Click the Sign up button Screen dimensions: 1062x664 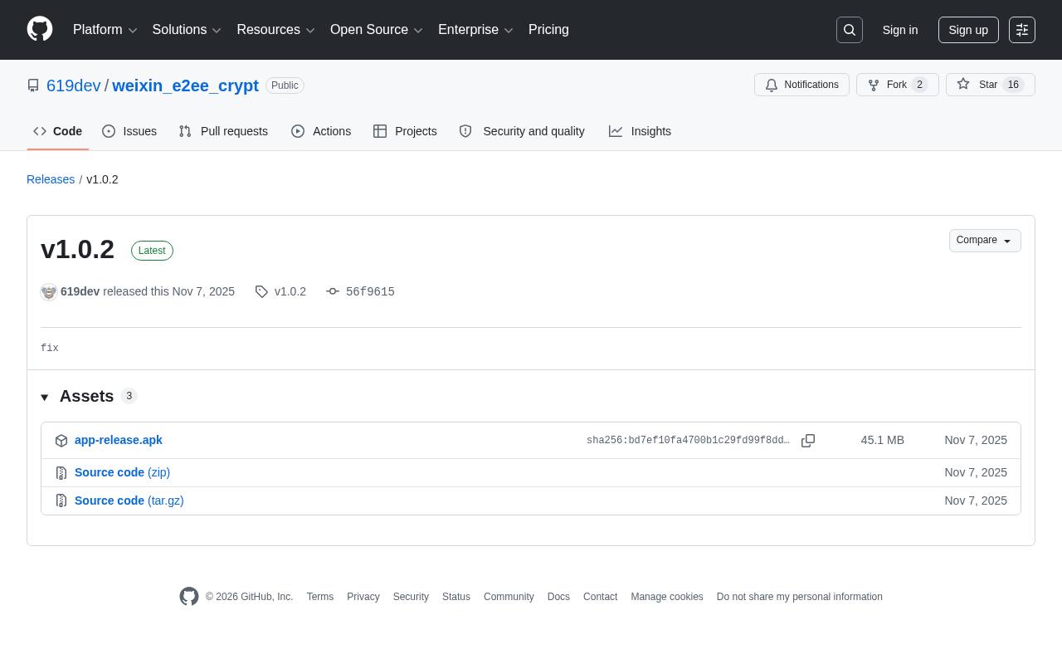coord(968,30)
